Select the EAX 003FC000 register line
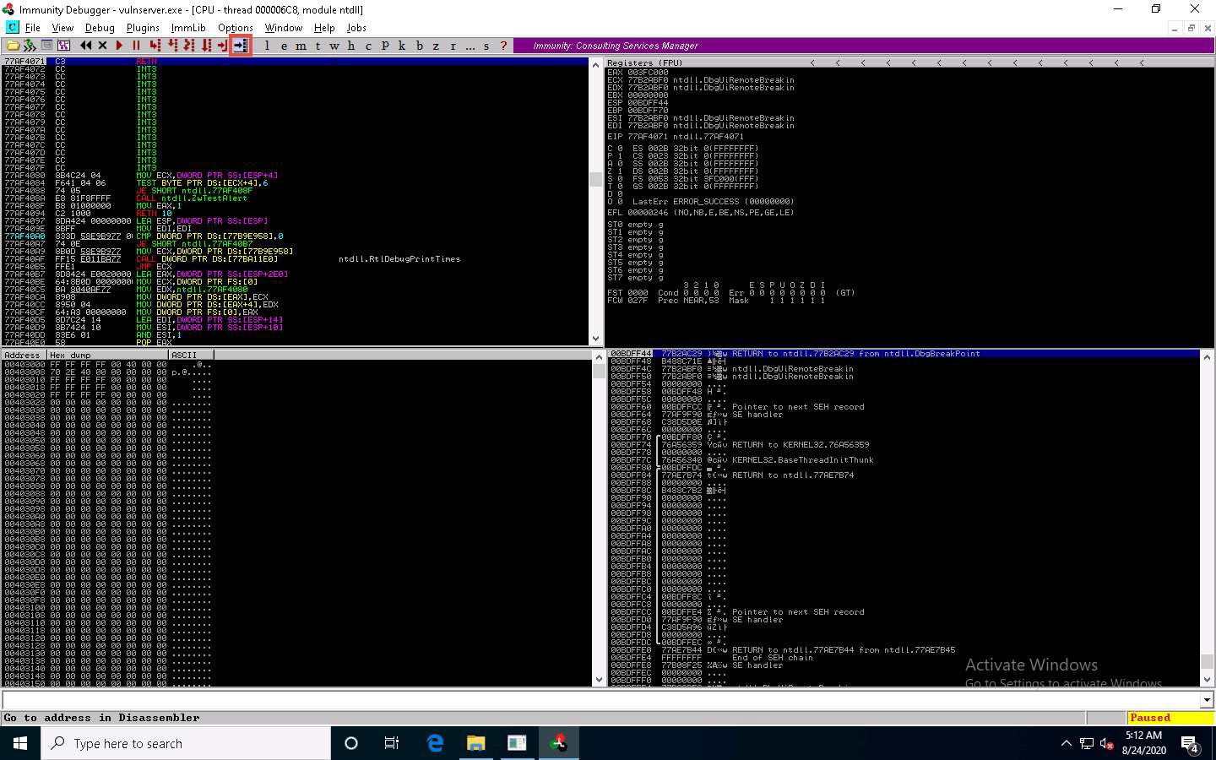 [x=638, y=73]
